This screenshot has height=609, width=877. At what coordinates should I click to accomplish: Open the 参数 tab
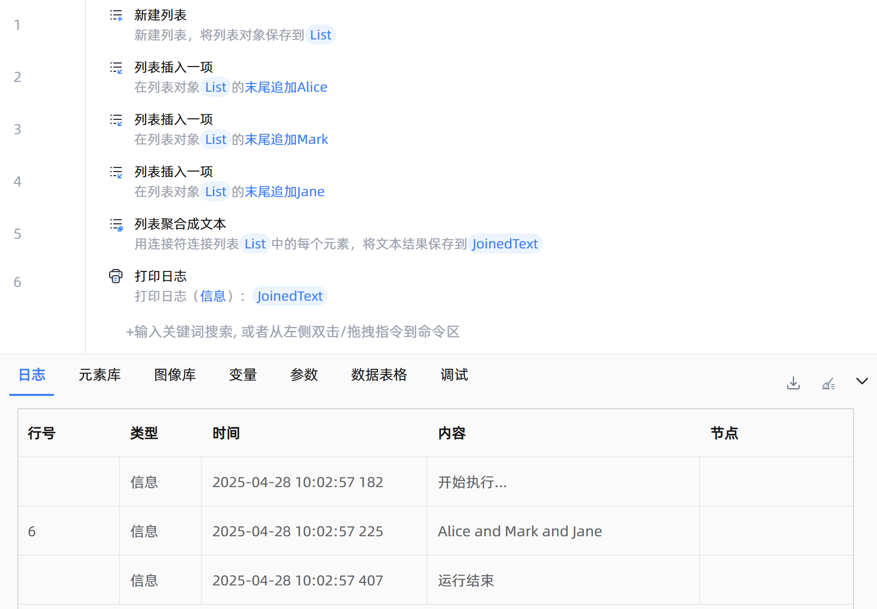[303, 375]
